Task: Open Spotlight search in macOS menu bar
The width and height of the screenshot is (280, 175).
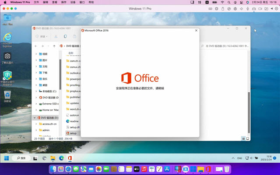Action: click(x=229, y=2)
